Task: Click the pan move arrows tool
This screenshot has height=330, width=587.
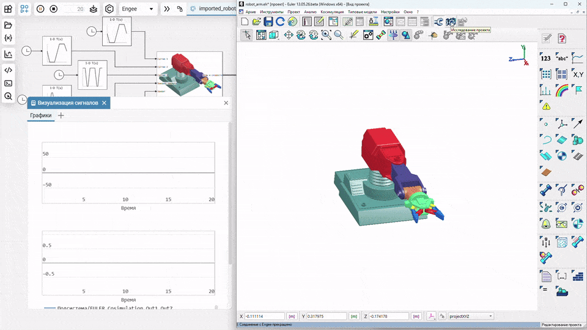Action: (x=288, y=35)
